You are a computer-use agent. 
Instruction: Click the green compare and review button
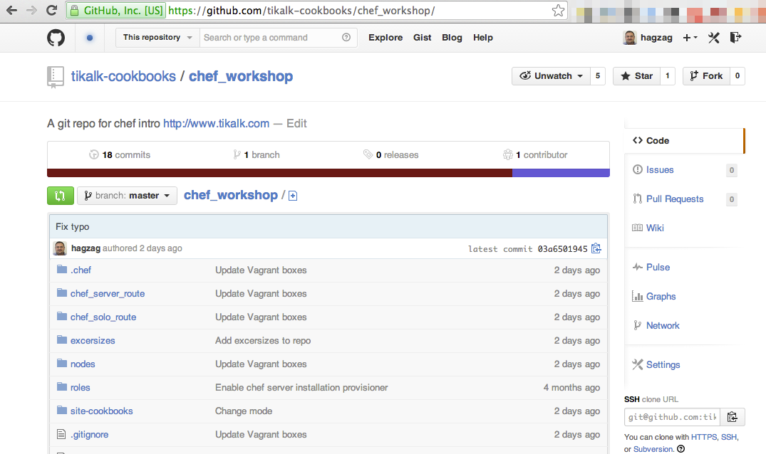[x=61, y=196]
